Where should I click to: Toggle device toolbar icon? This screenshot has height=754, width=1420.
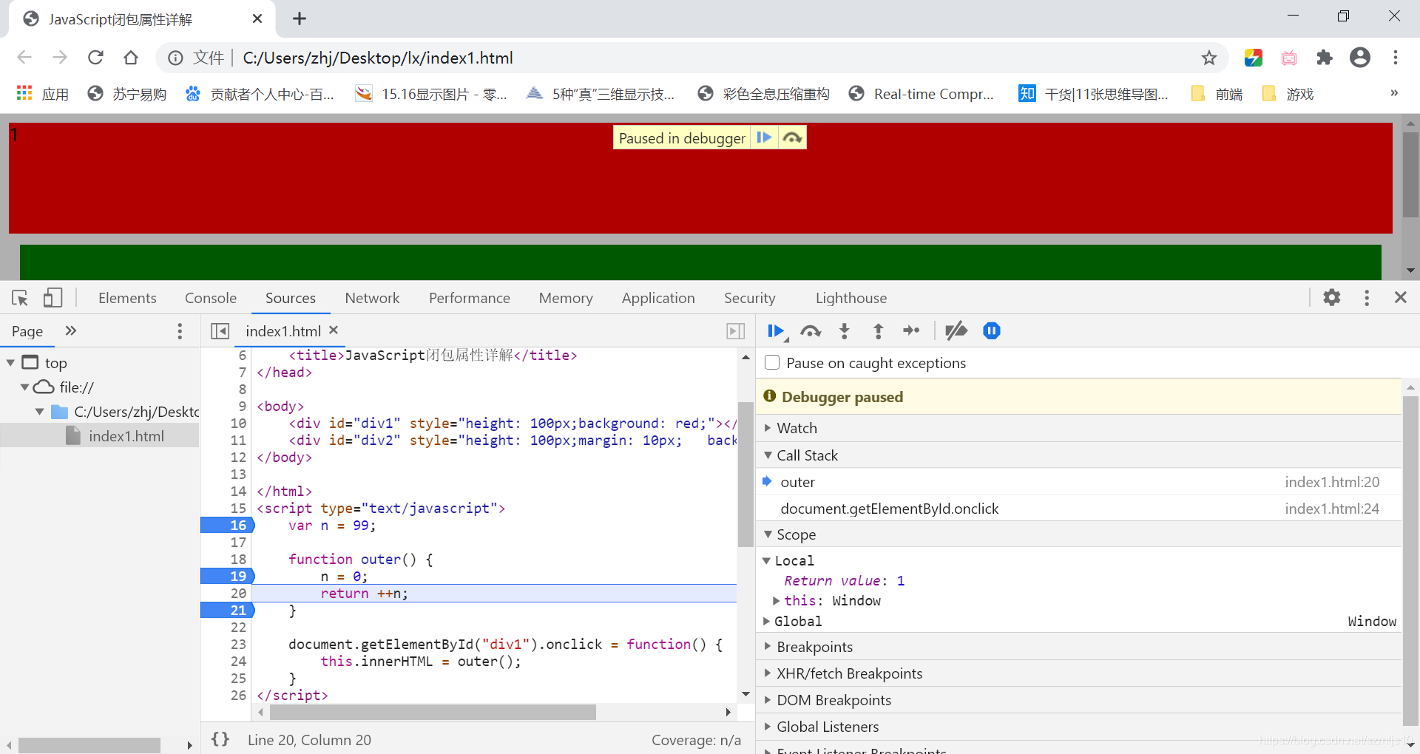(52, 298)
